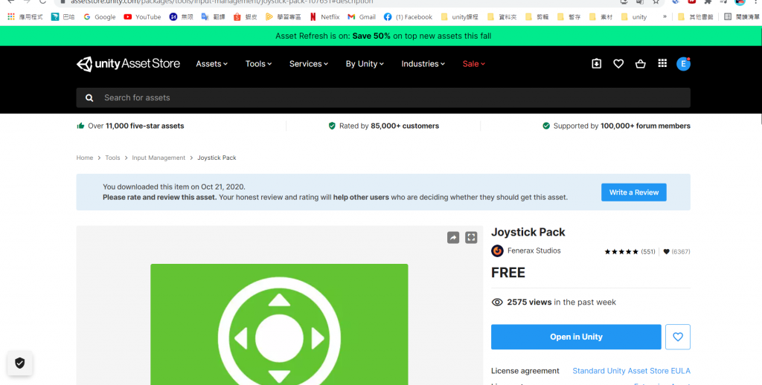Open the unity bookmark folder

point(634,17)
